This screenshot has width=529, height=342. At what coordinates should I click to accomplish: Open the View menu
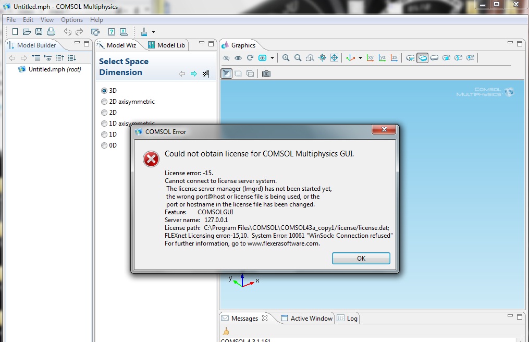tap(47, 20)
